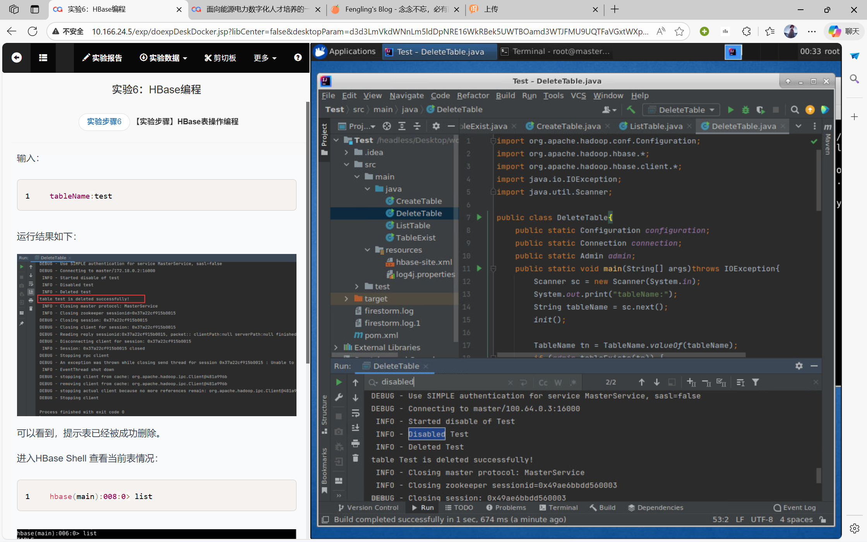Click the console print icon
The image size is (867, 542).
pos(355,443)
